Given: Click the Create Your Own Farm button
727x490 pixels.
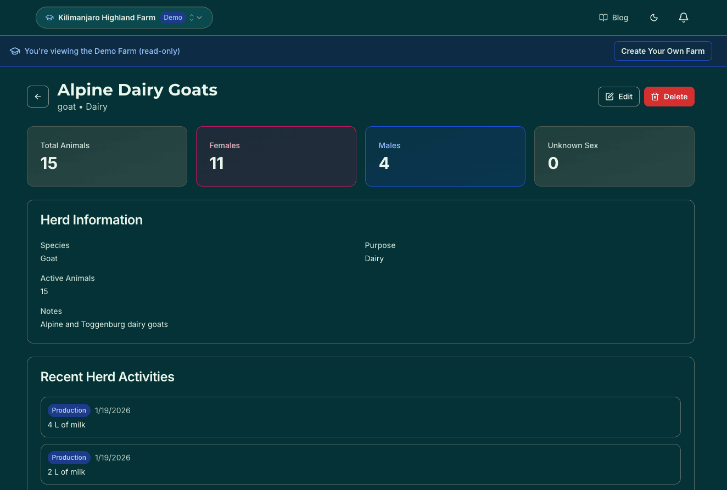Looking at the screenshot, I should pos(663,50).
